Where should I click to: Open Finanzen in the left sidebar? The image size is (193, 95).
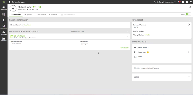pos(4,21)
